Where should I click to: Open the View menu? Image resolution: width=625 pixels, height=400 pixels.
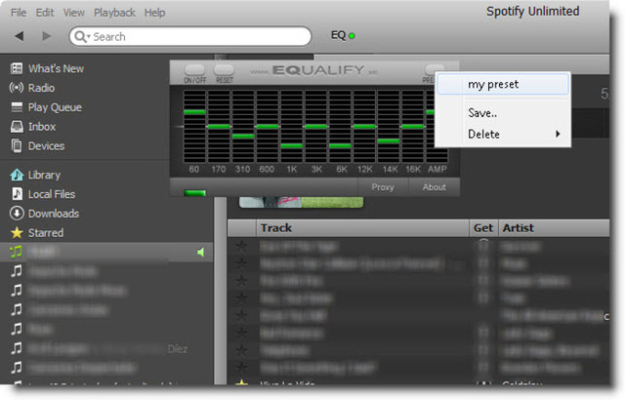click(74, 13)
